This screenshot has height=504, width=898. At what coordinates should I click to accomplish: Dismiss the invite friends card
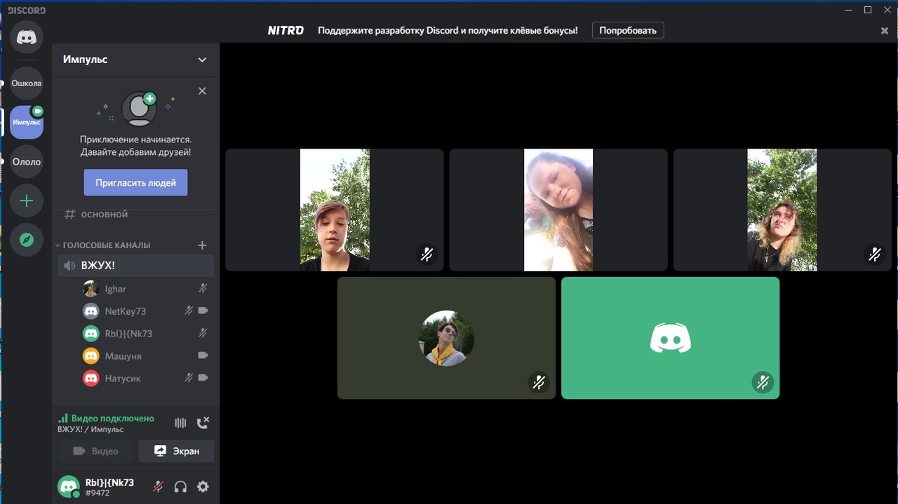click(202, 91)
